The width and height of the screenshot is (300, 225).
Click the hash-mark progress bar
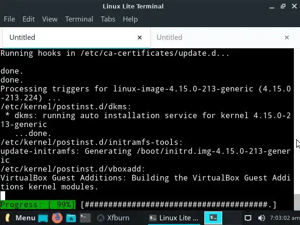tap(179, 204)
